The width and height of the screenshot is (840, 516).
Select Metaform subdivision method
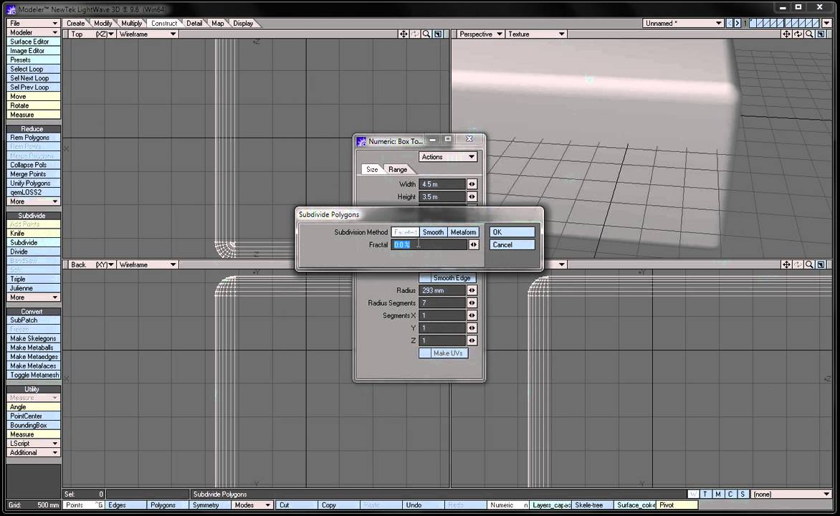(x=463, y=232)
